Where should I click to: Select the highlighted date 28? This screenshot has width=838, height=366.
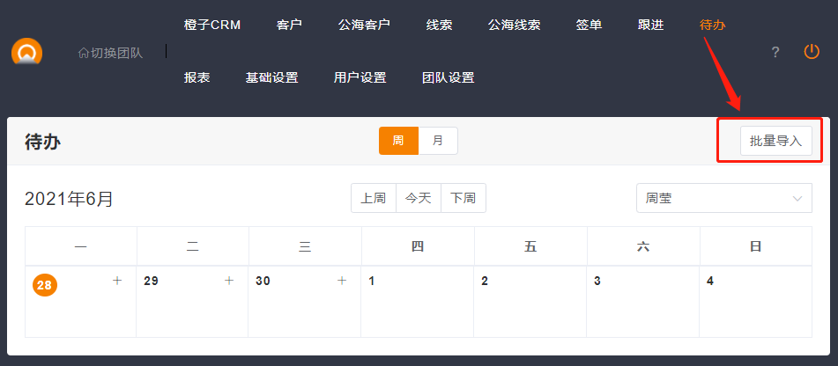(x=45, y=285)
